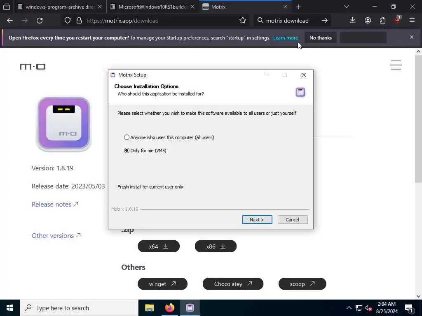This screenshot has height=316, width=422.
Task: Expand the list all tabs dropdown
Action: [x=347, y=7]
